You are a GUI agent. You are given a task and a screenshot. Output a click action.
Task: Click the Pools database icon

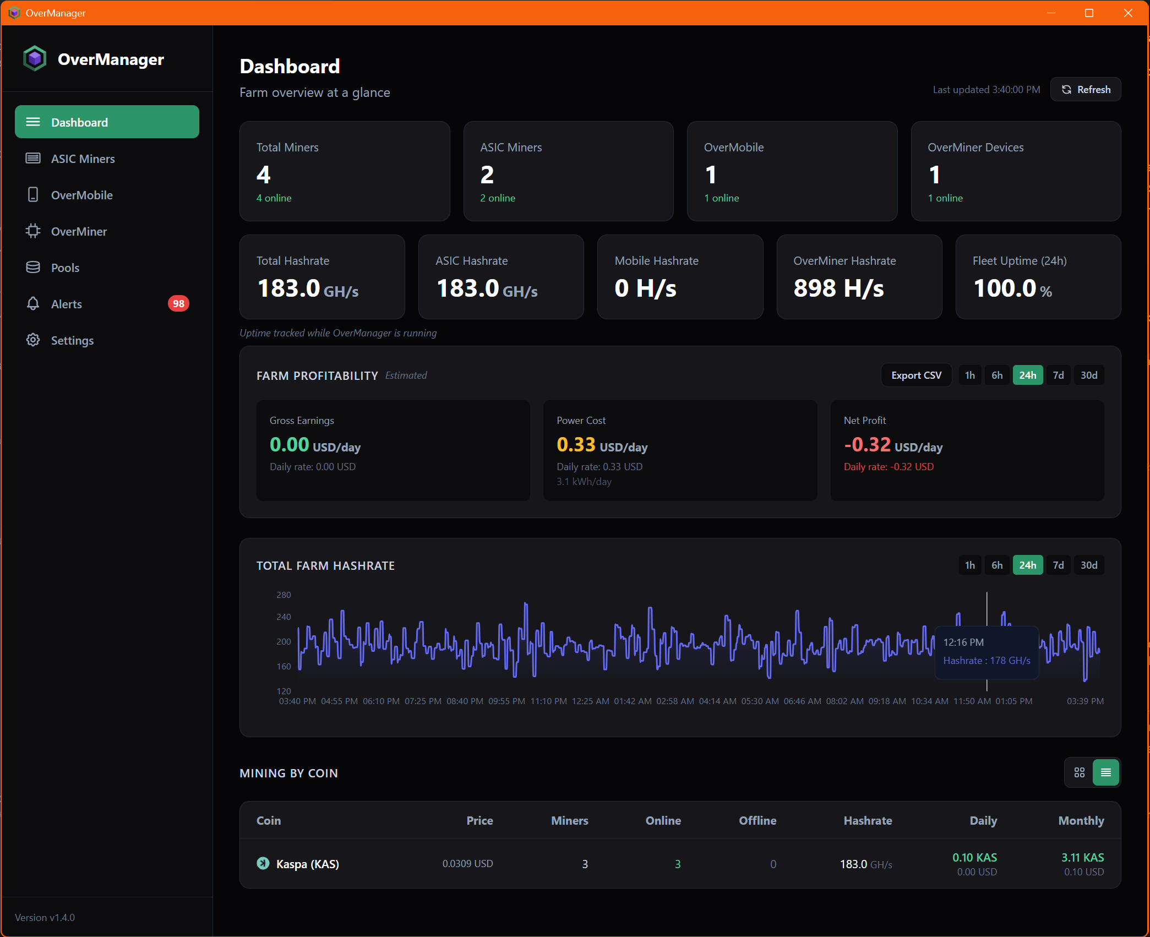tap(33, 268)
